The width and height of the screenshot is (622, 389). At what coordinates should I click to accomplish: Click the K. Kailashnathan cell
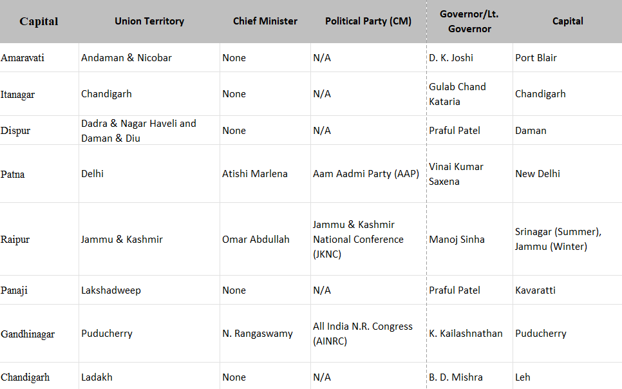466,334
